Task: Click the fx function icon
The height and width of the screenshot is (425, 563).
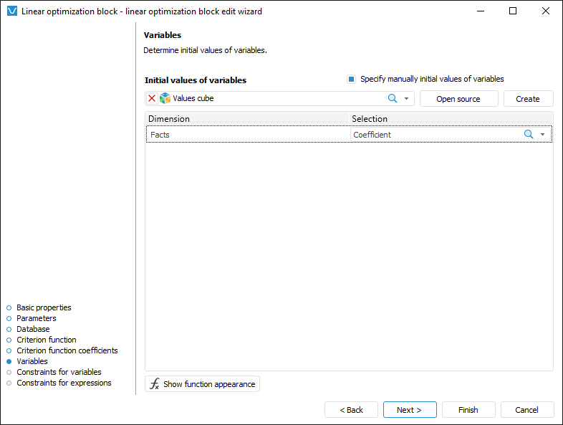Action: [x=155, y=384]
